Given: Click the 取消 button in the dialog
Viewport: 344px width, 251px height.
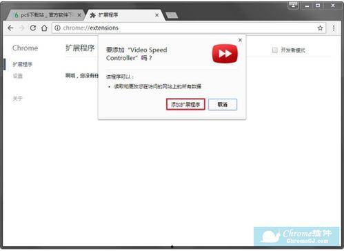Looking at the screenshot, I should click(223, 105).
